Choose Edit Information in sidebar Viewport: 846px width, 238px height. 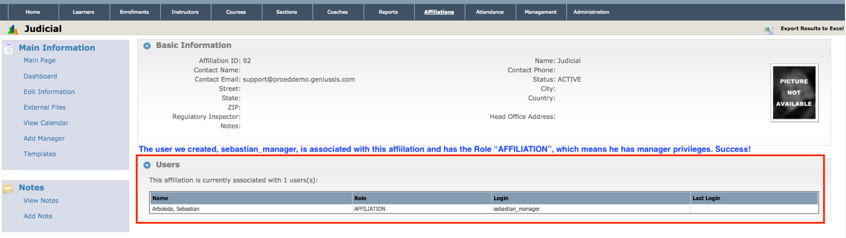click(49, 92)
